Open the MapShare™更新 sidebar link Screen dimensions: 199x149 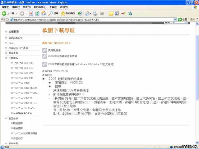pos(18,48)
